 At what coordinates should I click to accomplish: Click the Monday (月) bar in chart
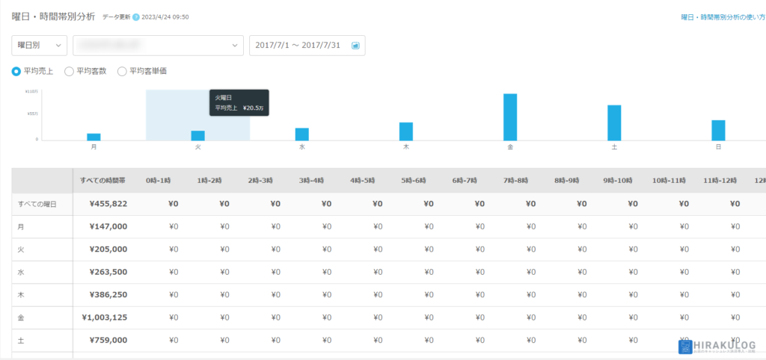(94, 137)
